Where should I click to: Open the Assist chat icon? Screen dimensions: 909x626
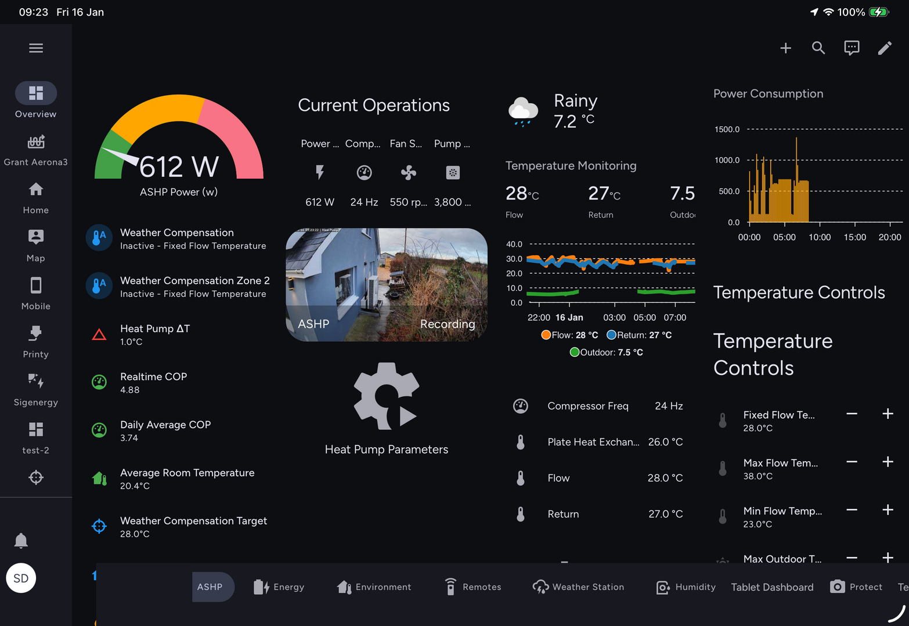tap(851, 48)
